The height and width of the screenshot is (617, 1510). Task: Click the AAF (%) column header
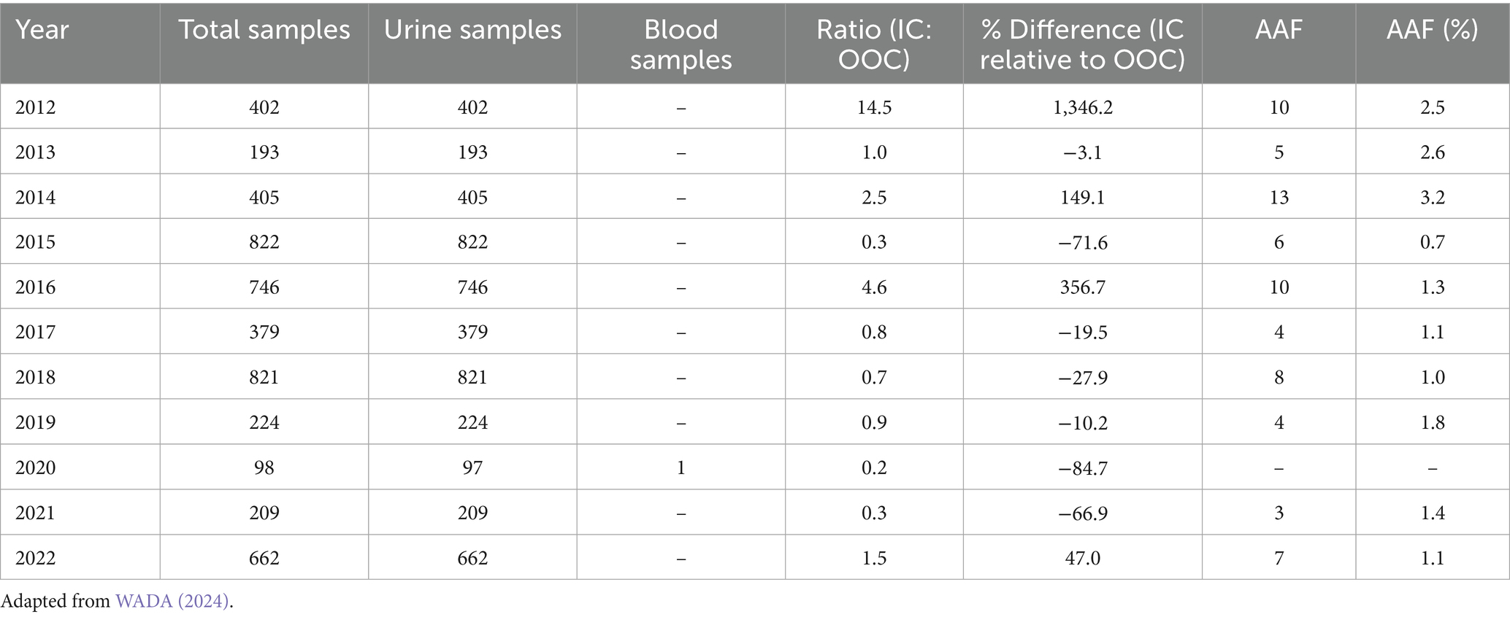coord(1432,30)
